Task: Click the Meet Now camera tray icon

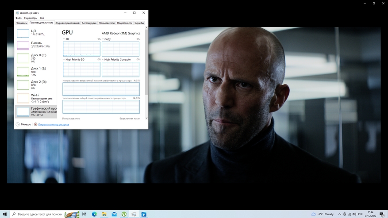Action: click(345, 214)
